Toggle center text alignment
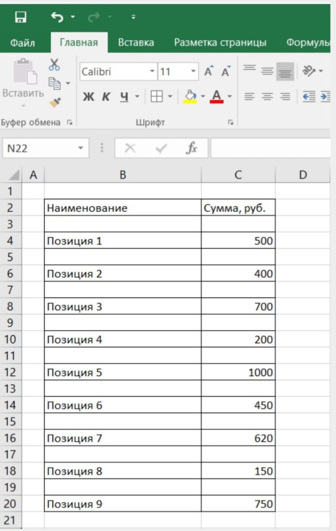 [x=267, y=96]
